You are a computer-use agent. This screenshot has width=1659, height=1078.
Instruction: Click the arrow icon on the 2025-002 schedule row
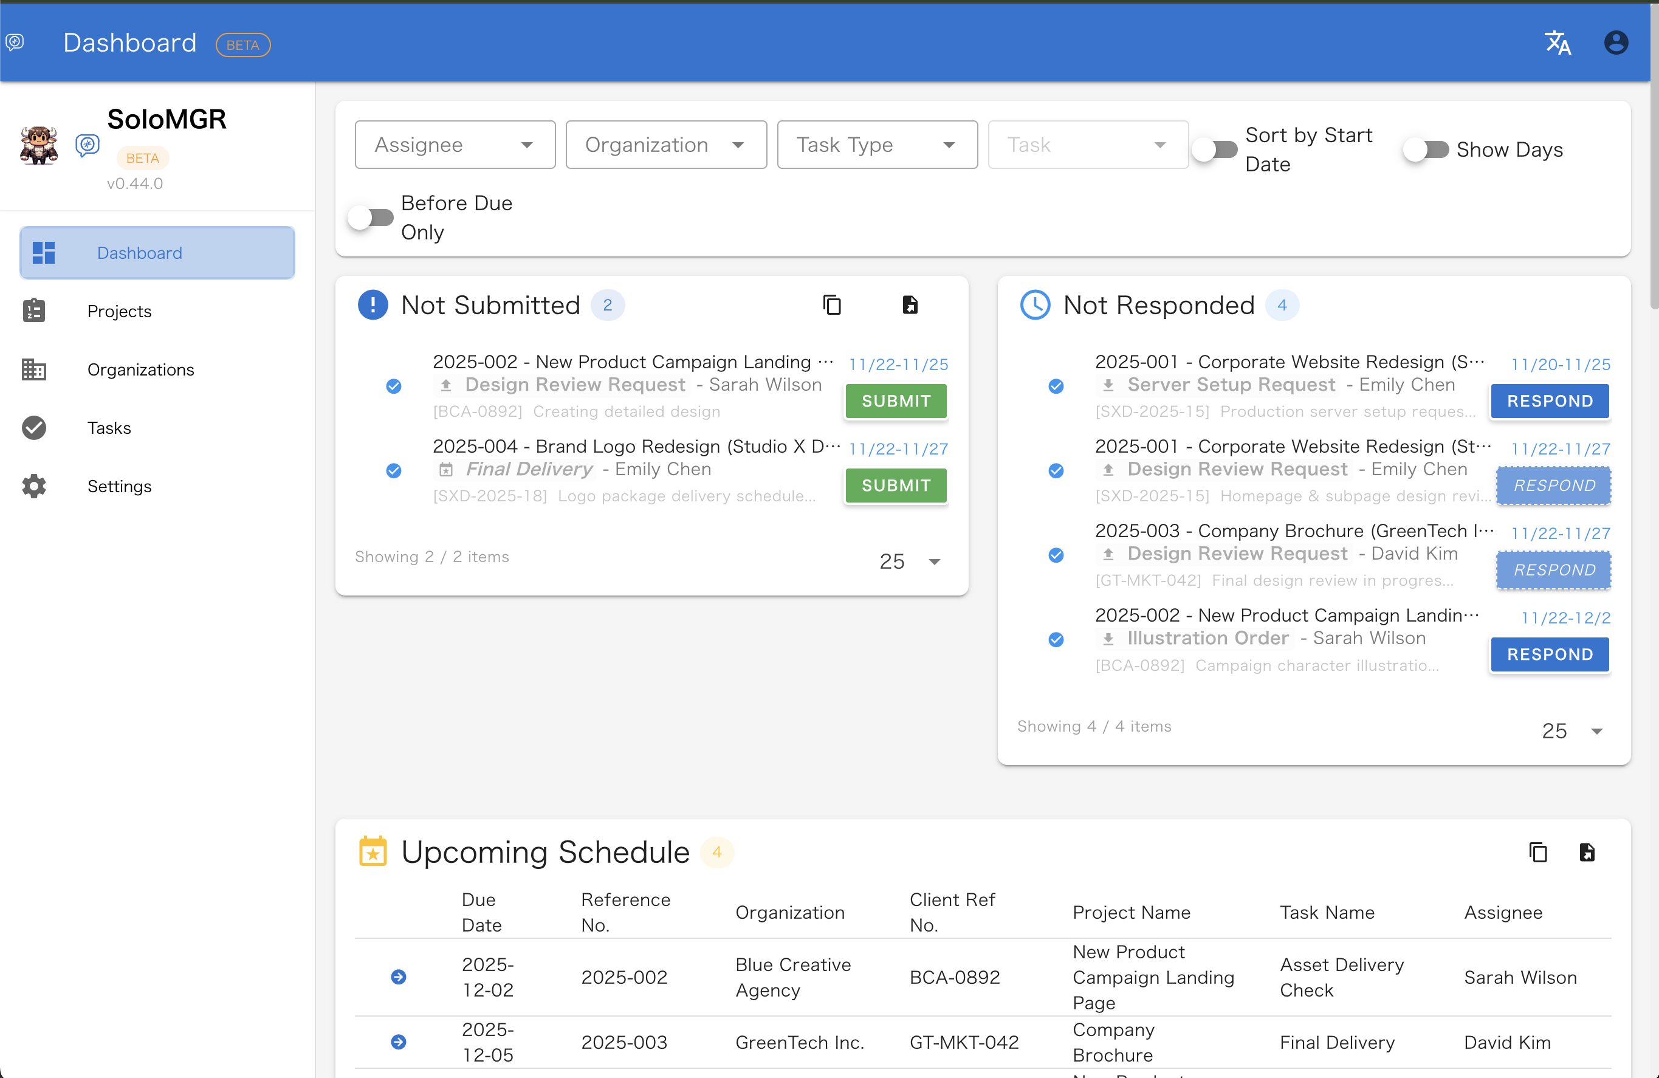tap(399, 977)
